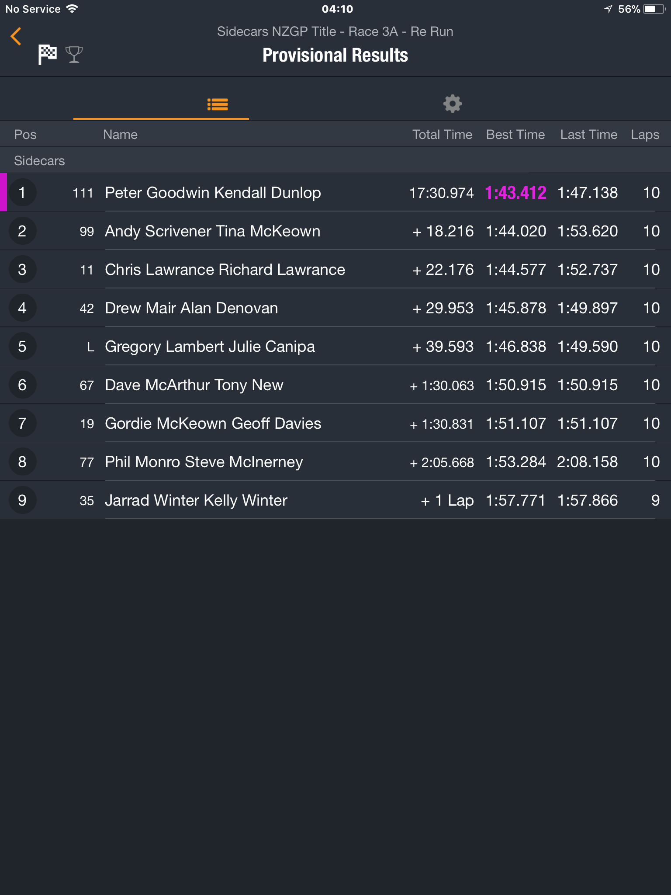671x895 pixels.
Task: Tap the magenta fastest lap time 1:43.412
Action: (x=515, y=193)
